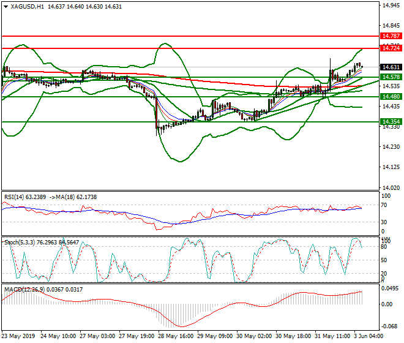Select the MACD scale value -0.068
The width and height of the screenshot is (404, 343).
tap(389, 326)
